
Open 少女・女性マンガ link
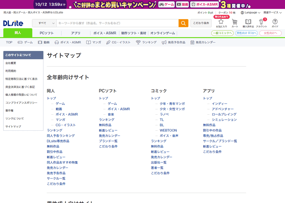172,109
